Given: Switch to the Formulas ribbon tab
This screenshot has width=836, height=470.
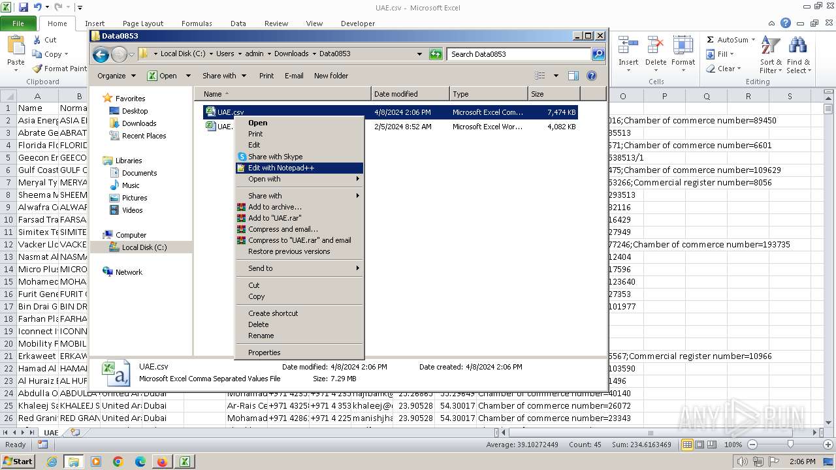Looking at the screenshot, I should 197,23.
